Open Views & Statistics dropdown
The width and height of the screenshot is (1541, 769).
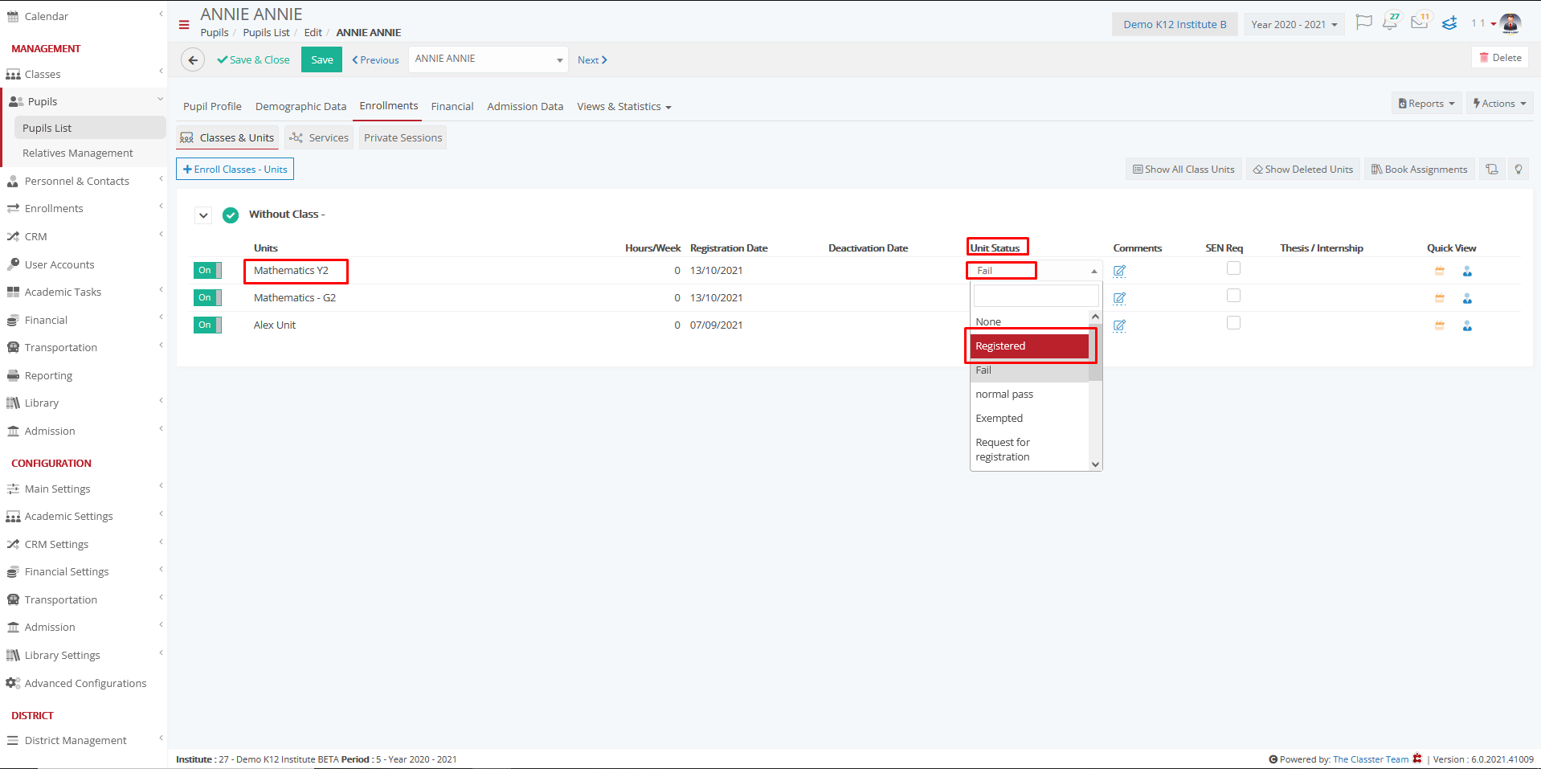click(x=623, y=107)
